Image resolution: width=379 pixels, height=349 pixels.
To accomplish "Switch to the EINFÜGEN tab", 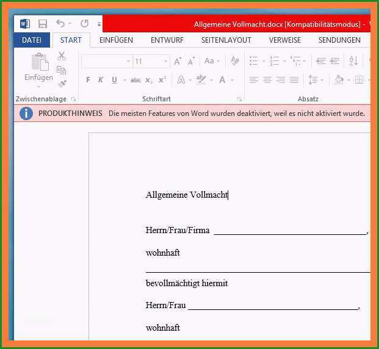I will [116, 40].
